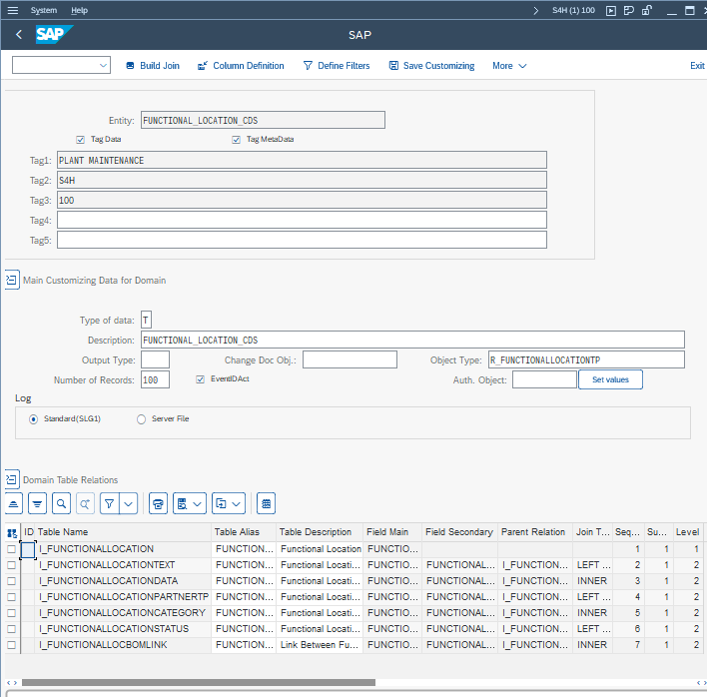Click the horizontal scrollbar below the table
707x697 pixels.
[x=200, y=683]
